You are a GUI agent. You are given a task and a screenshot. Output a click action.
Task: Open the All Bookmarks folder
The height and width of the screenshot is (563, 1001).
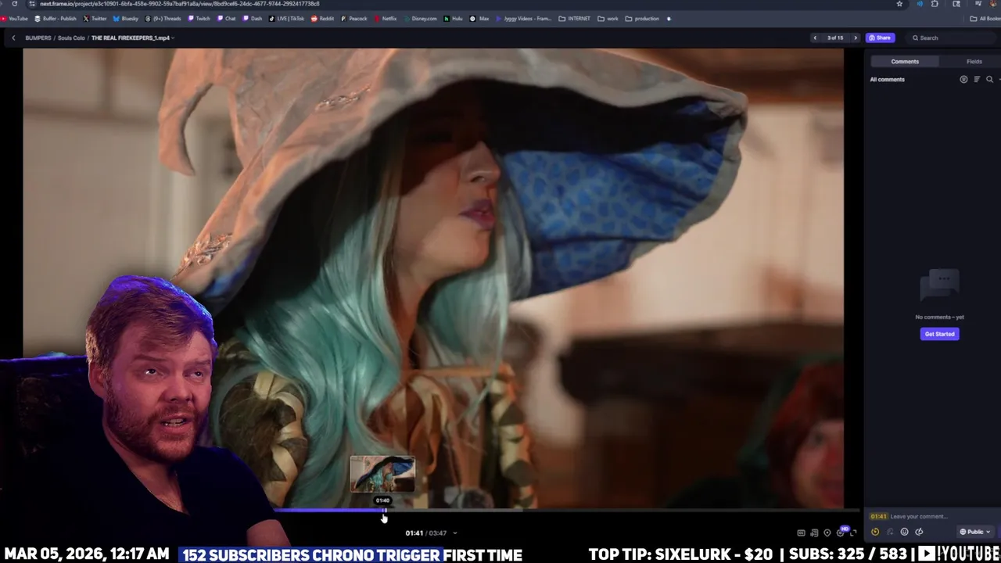[985, 19]
